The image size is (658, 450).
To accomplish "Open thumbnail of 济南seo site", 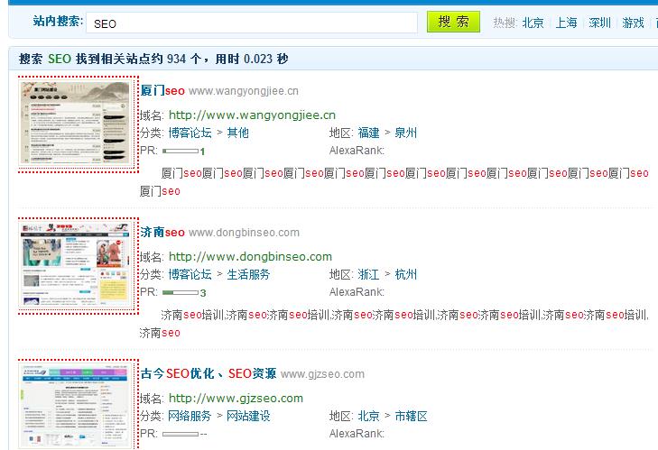I will [77, 265].
